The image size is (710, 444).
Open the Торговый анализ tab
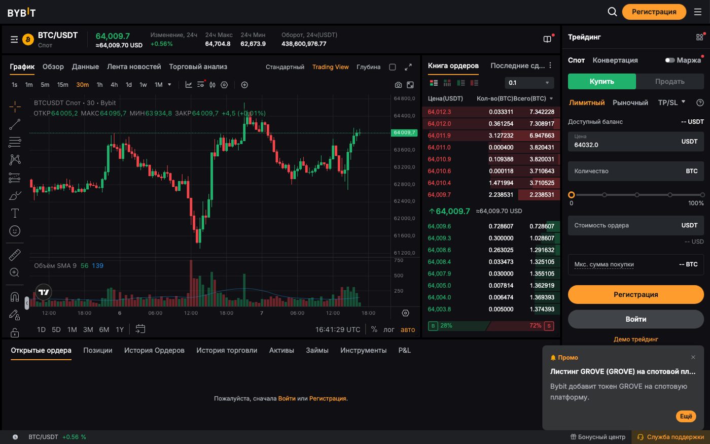198,66
